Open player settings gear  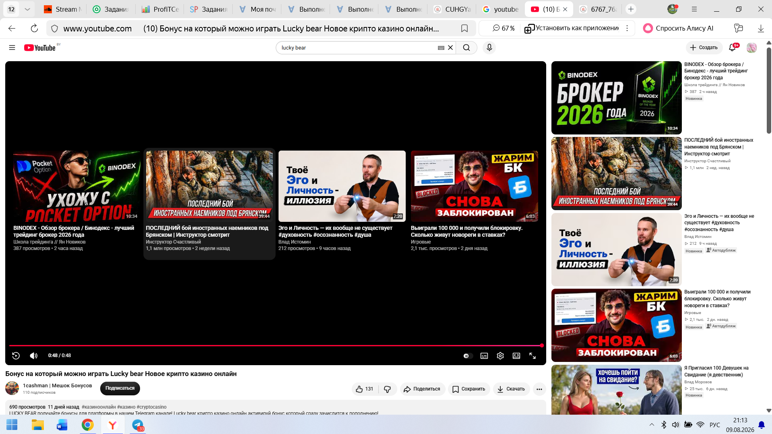pos(500,356)
